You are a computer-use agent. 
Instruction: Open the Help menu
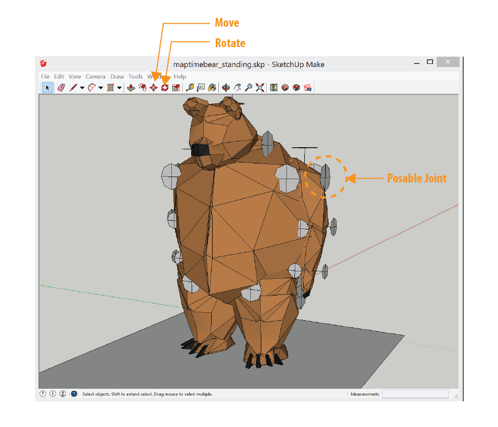click(x=180, y=76)
